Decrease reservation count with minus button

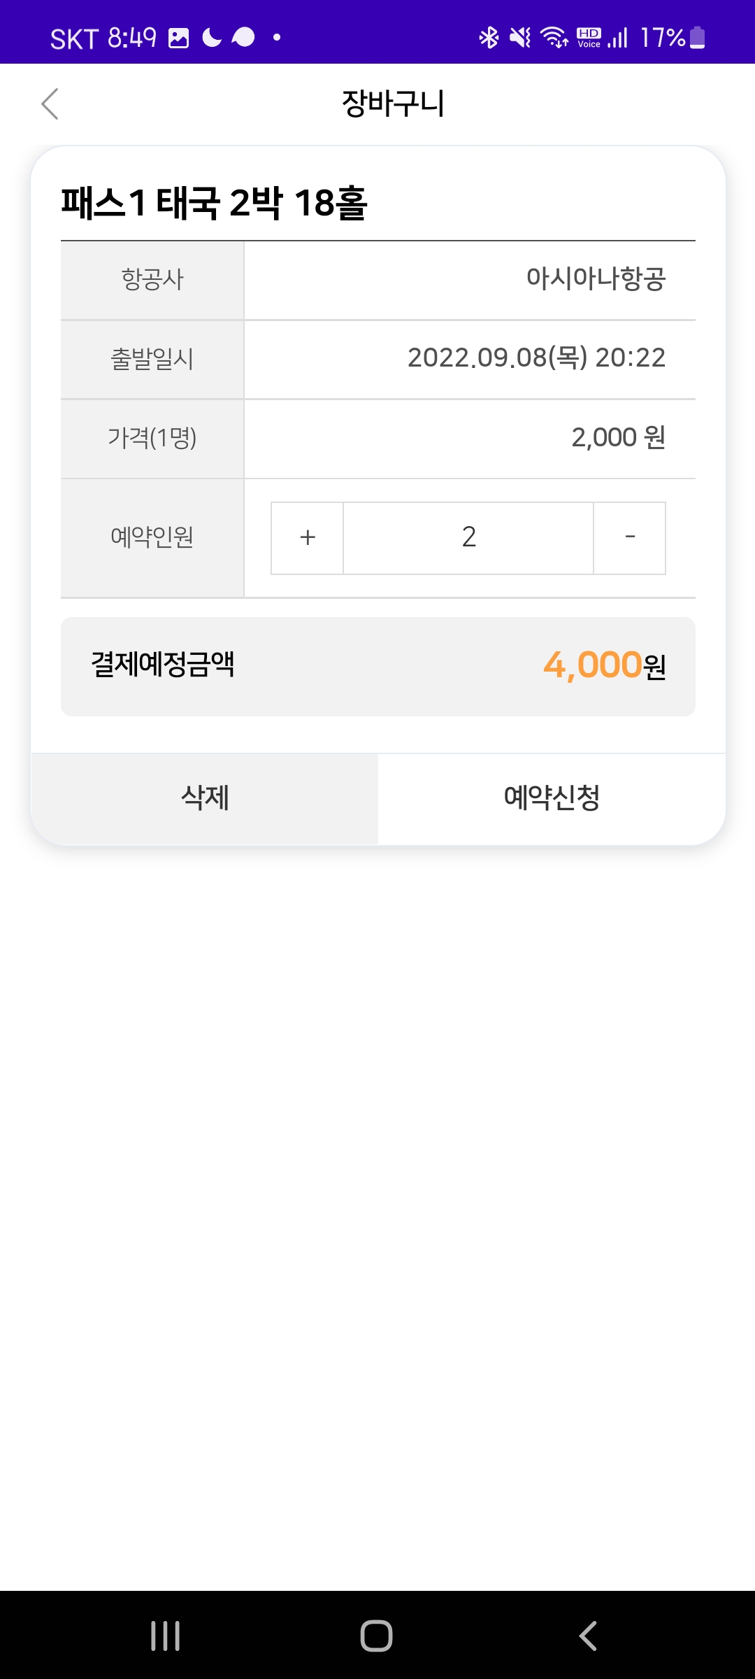coord(630,538)
